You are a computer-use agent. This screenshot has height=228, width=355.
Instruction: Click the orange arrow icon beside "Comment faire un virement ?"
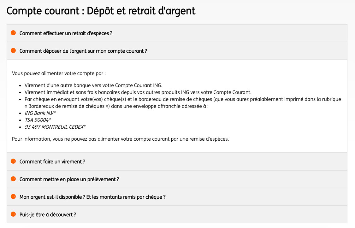point(13,161)
